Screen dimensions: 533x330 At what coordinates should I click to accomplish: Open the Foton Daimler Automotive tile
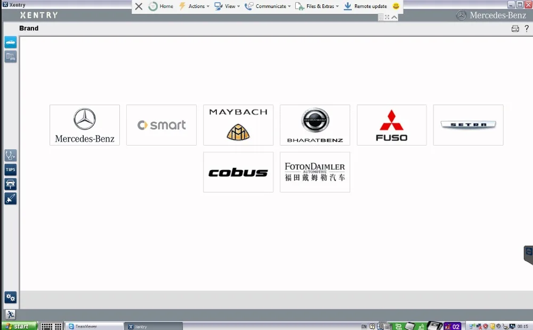[315, 172]
